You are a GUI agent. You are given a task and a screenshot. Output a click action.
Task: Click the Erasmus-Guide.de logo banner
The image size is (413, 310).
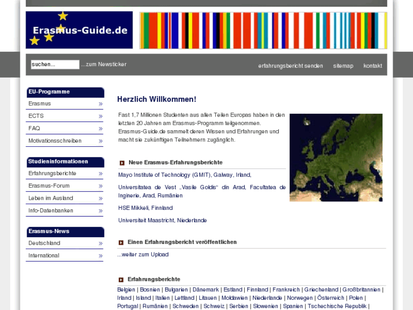click(x=79, y=30)
